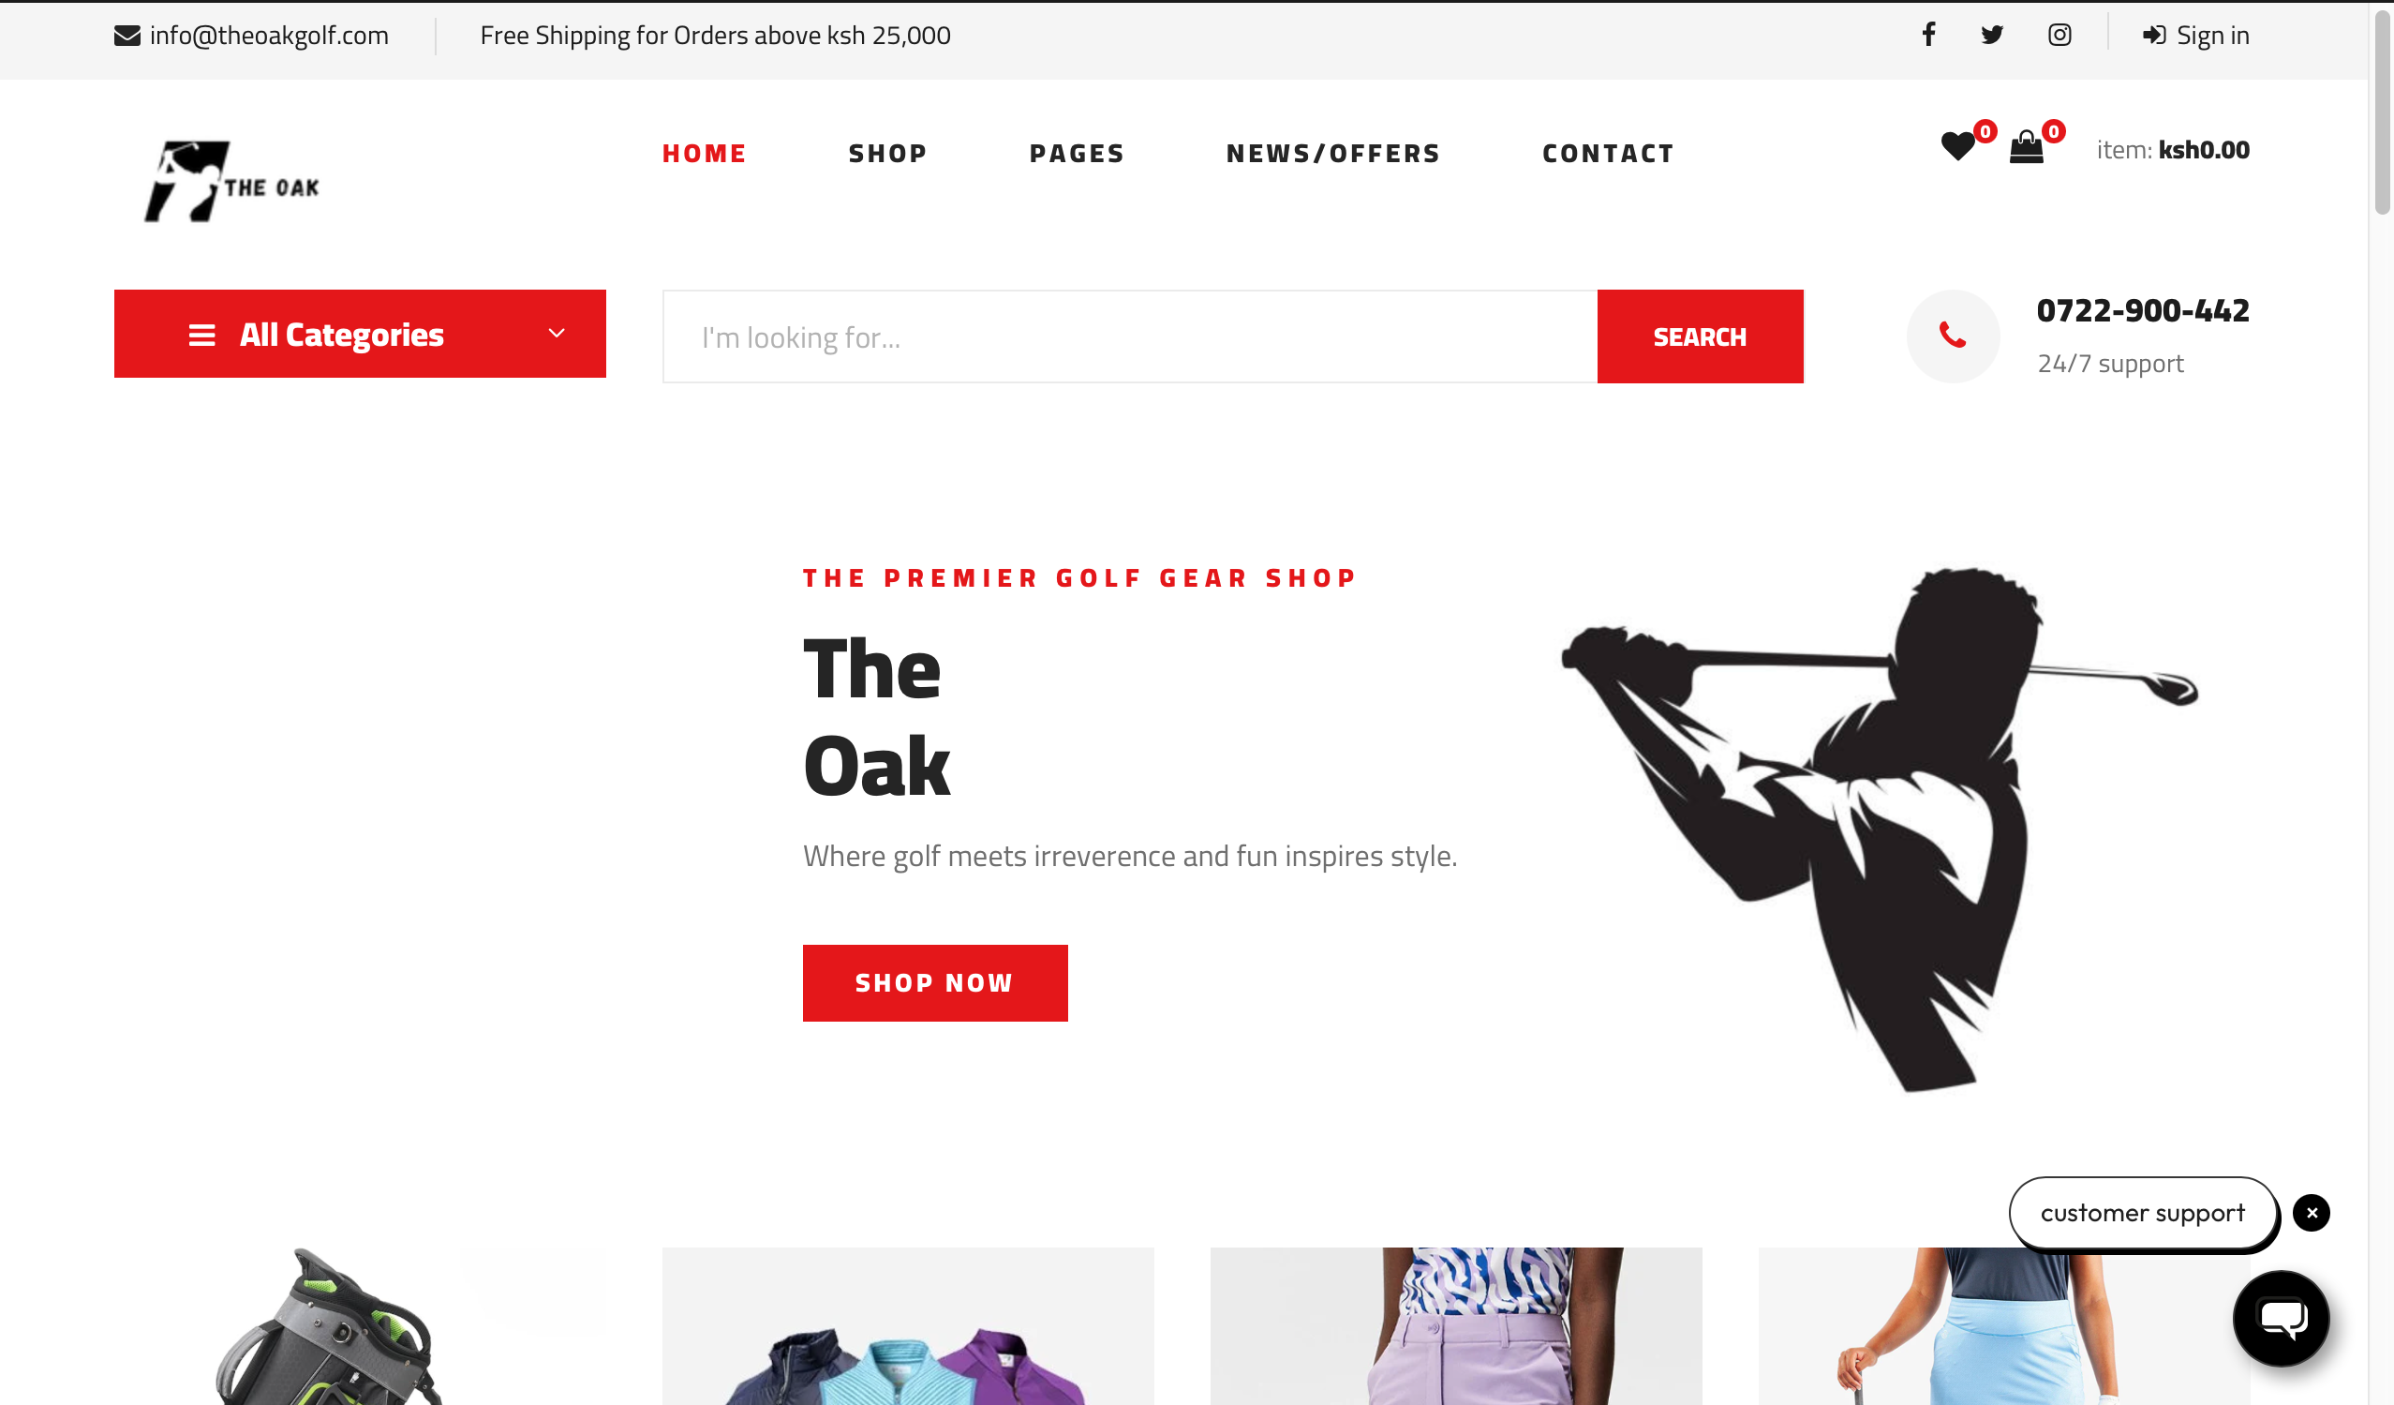The width and height of the screenshot is (2394, 1405).
Task: View wishlist via heart icon
Action: (1958, 146)
